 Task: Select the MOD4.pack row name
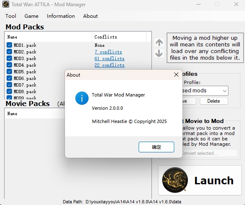tap(25, 65)
